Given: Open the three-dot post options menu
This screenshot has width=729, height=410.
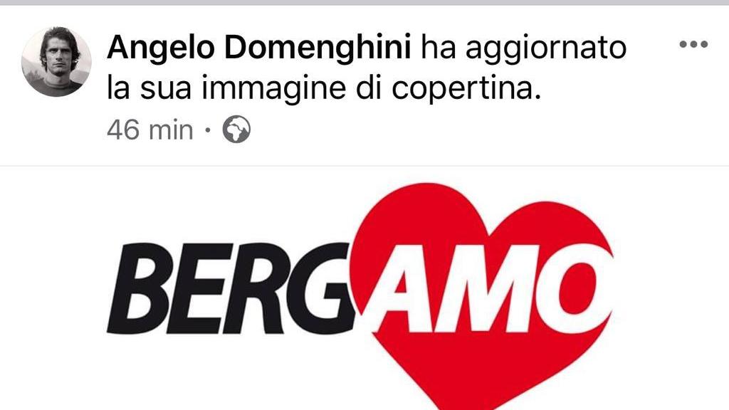Looking at the screenshot, I should 693,45.
